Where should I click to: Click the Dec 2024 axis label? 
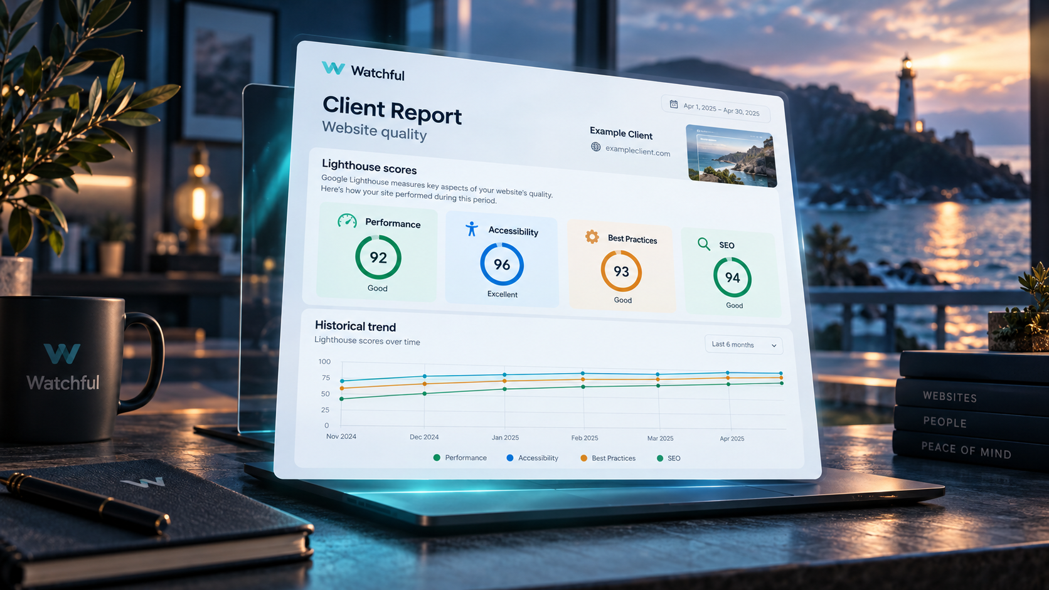point(424,437)
